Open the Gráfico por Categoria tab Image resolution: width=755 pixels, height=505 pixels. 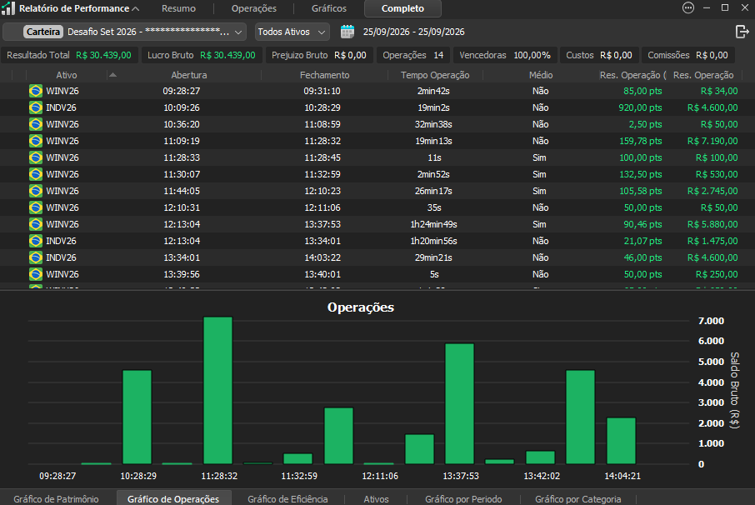[577, 498]
